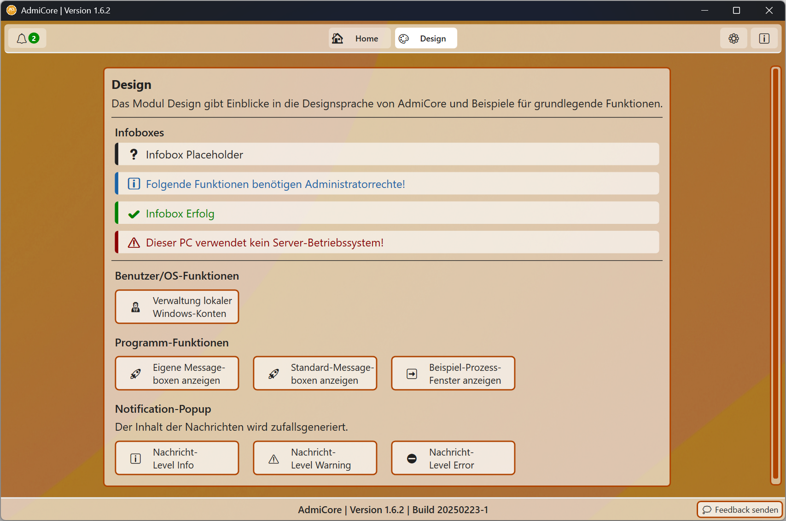Trigger Nachricht-Level Error notification

453,458
